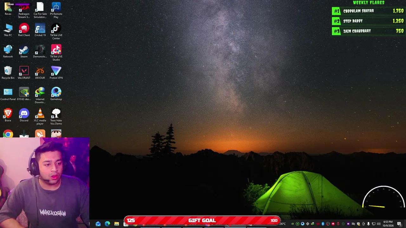
Task: Select the Google Chrome desktop icon
Action: click(8, 134)
